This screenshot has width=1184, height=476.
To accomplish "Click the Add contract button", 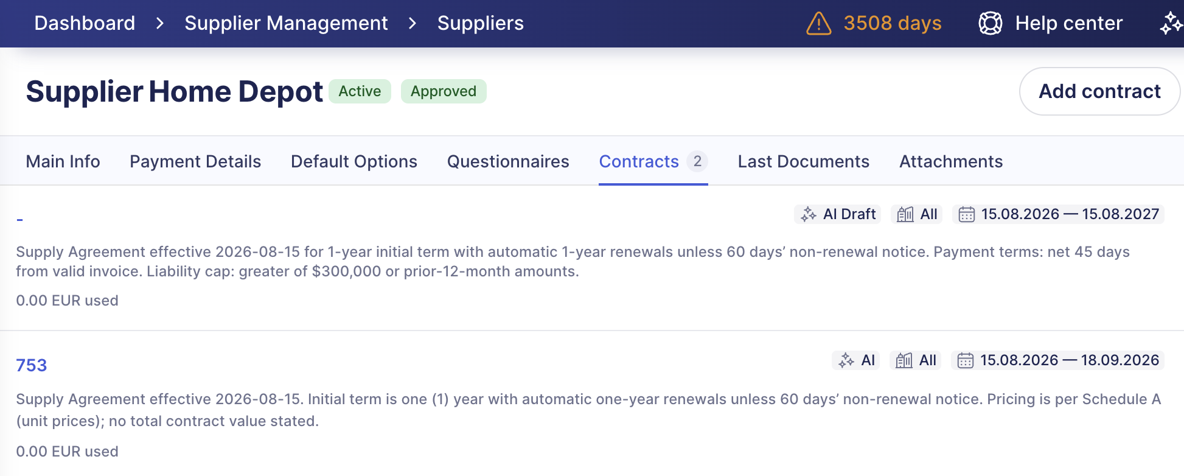I will (x=1099, y=91).
